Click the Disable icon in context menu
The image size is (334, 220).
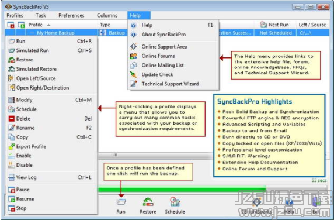coord(12,165)
